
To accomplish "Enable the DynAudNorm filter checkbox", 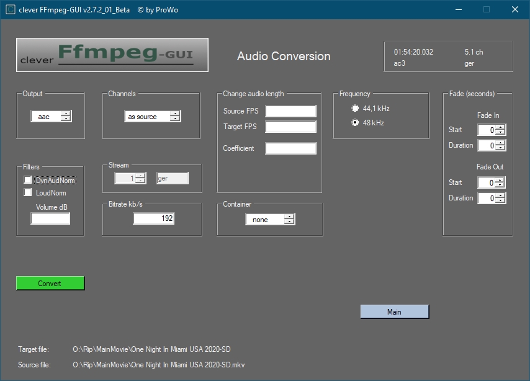I will pyautogui.click(x=28, y=180).
